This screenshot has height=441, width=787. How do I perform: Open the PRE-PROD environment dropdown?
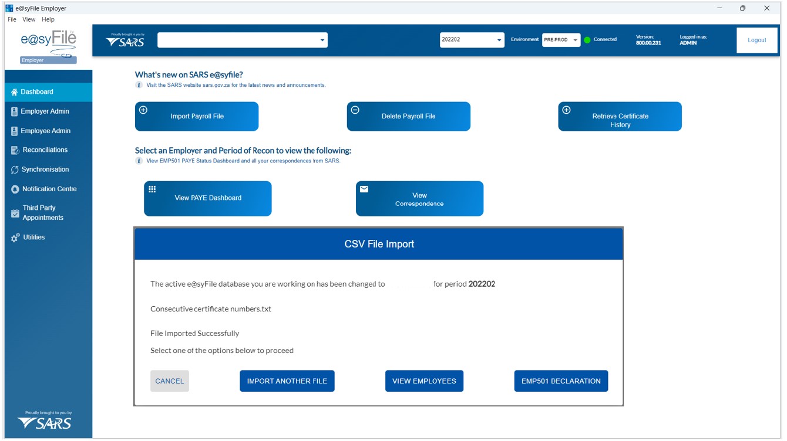tap(561, 40)
